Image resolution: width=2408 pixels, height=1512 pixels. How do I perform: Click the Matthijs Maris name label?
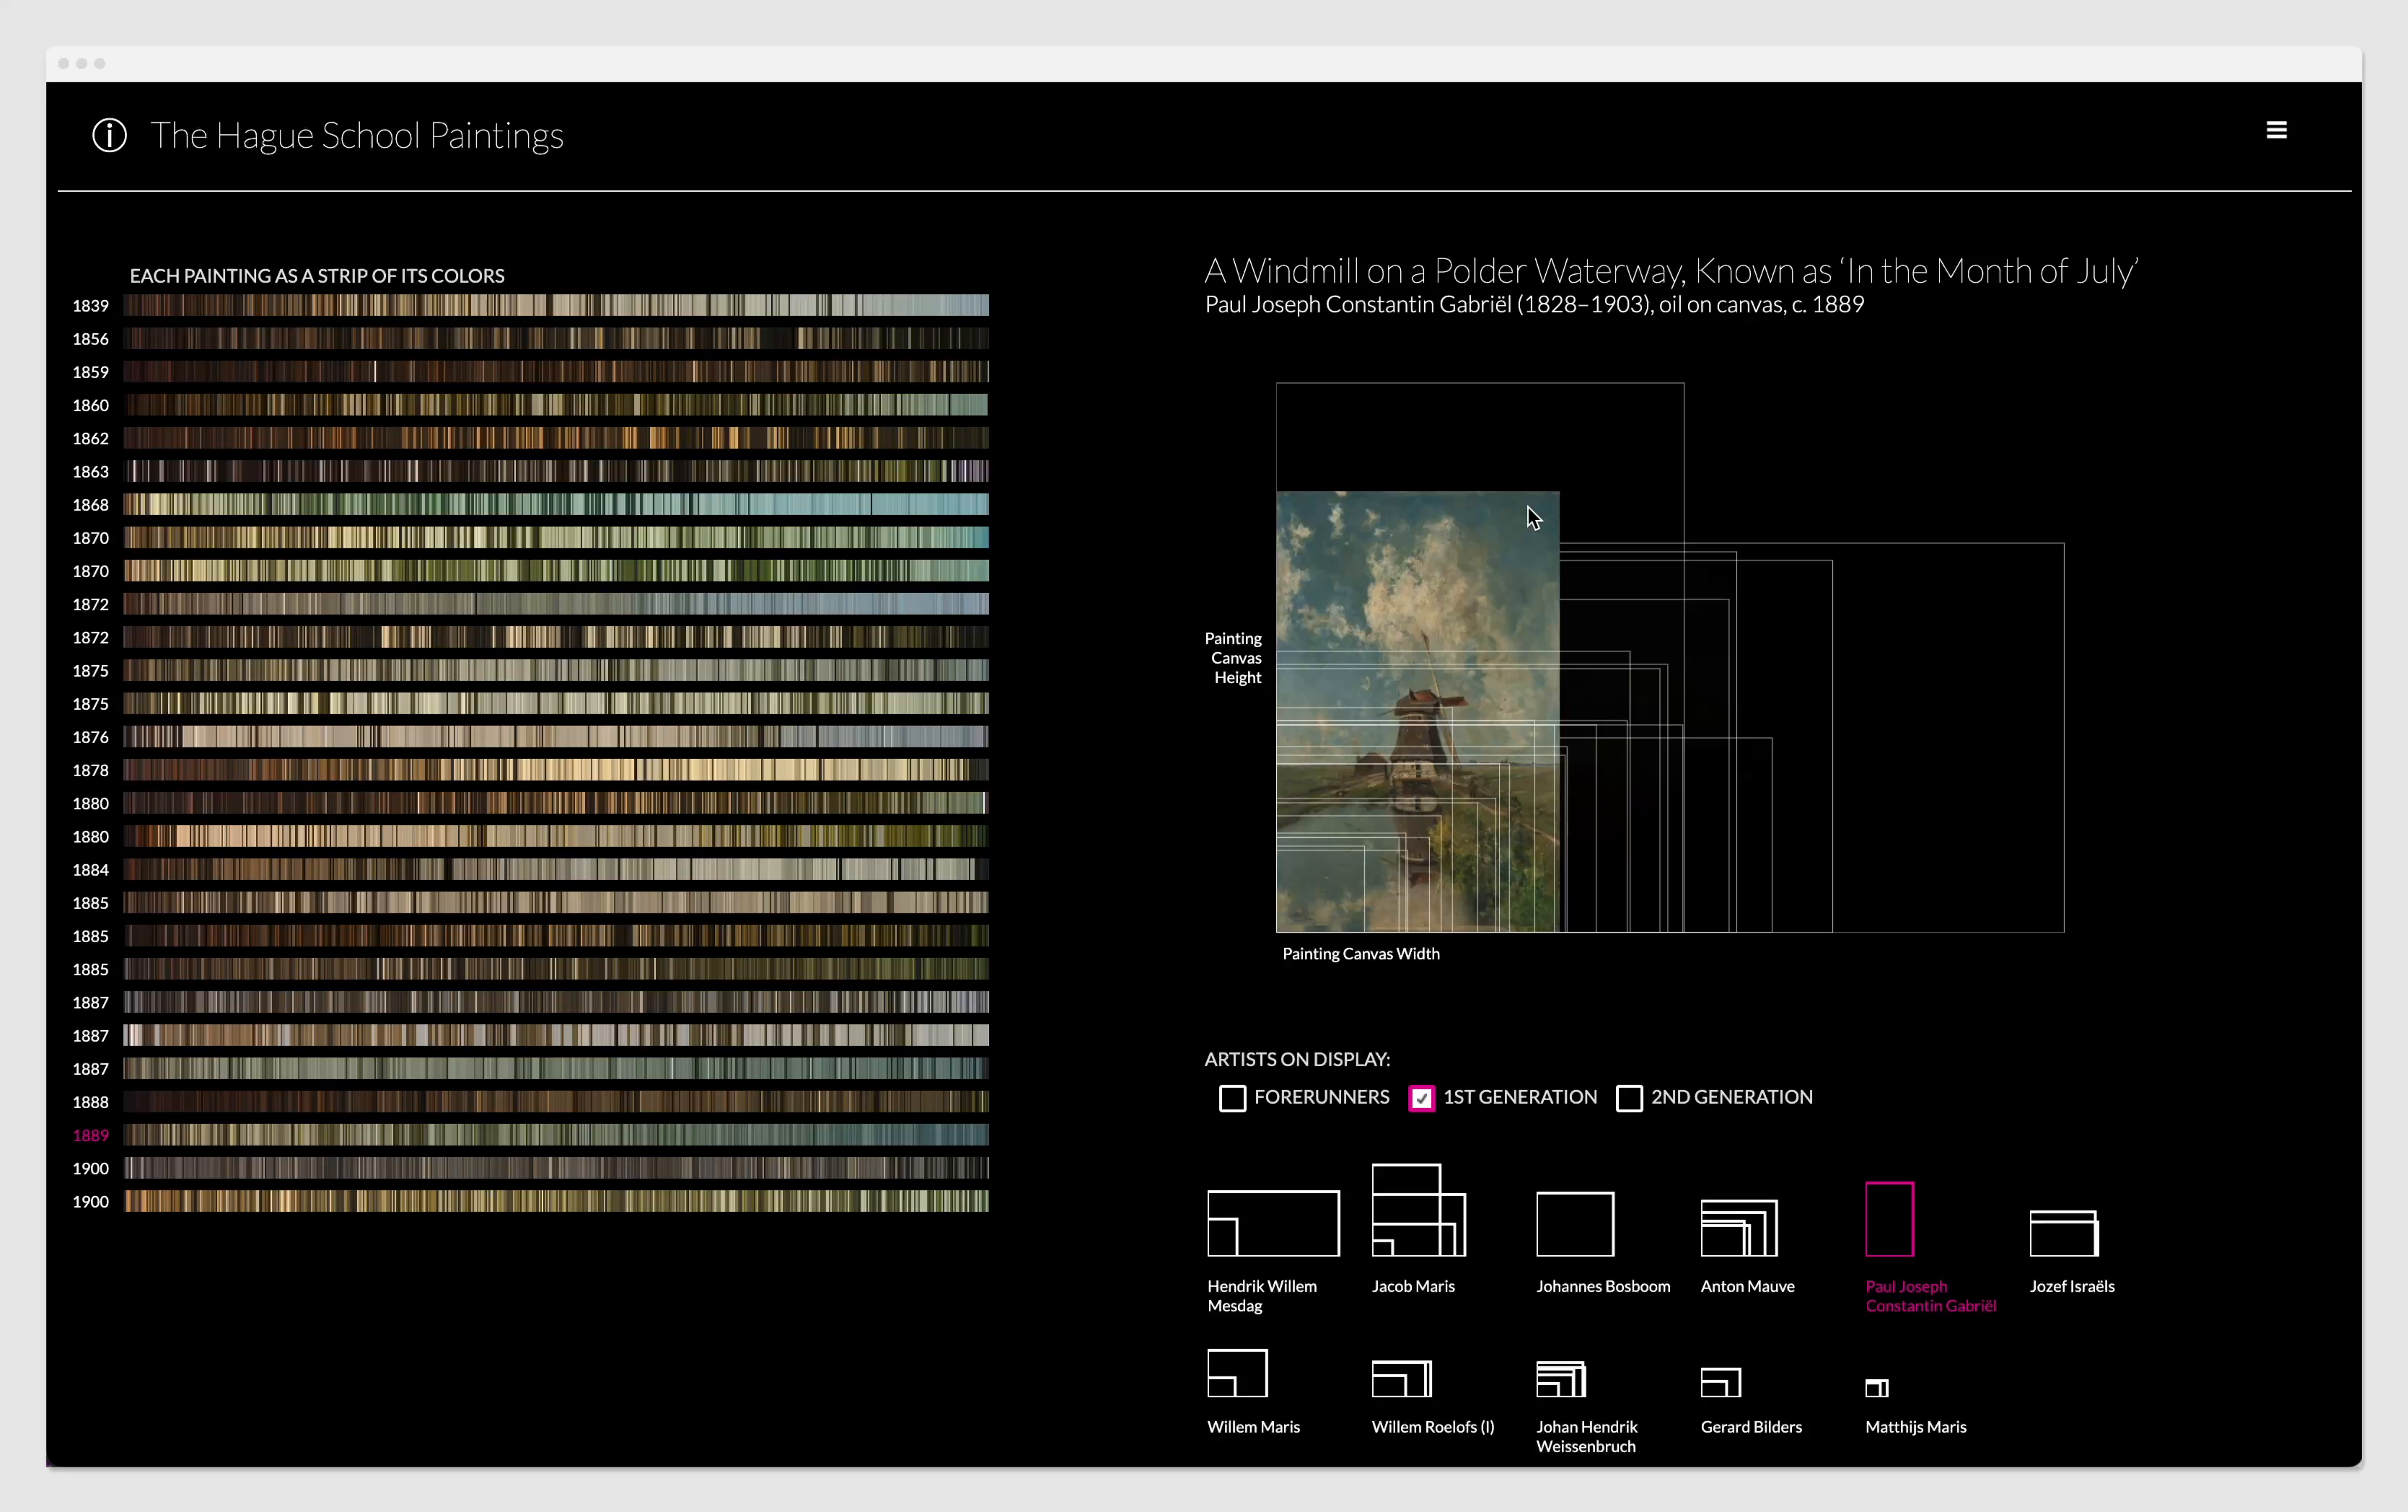point(1915,1427)
